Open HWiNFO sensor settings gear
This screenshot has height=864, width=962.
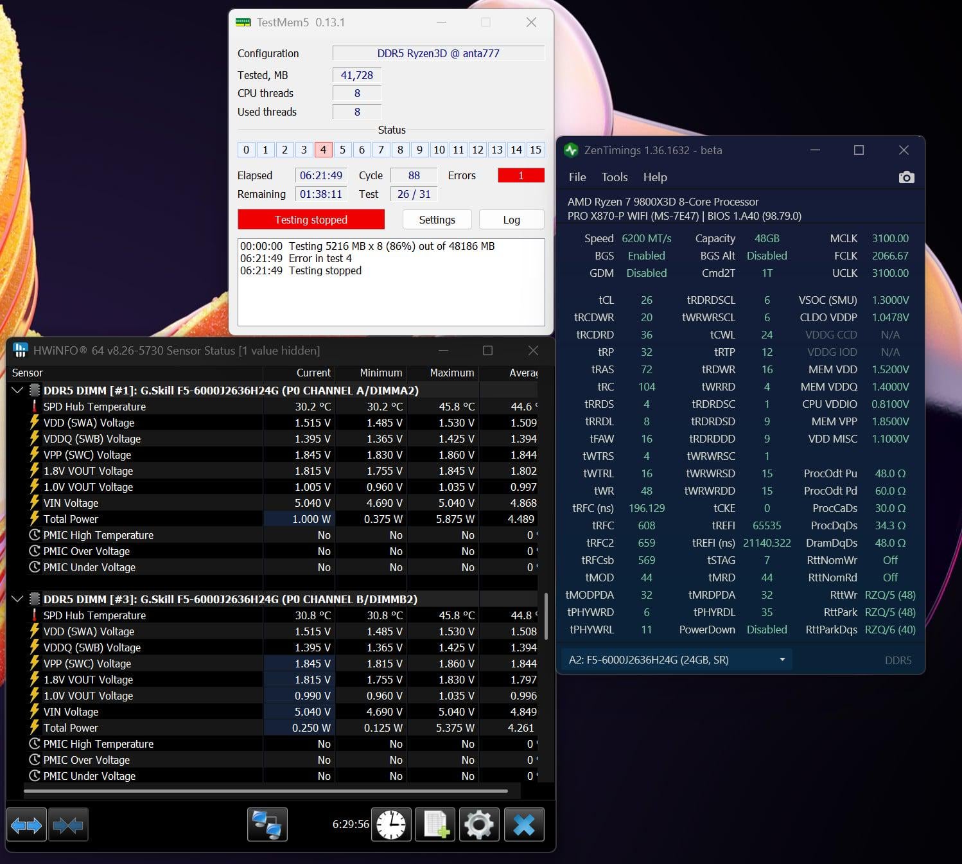point(479,825)
